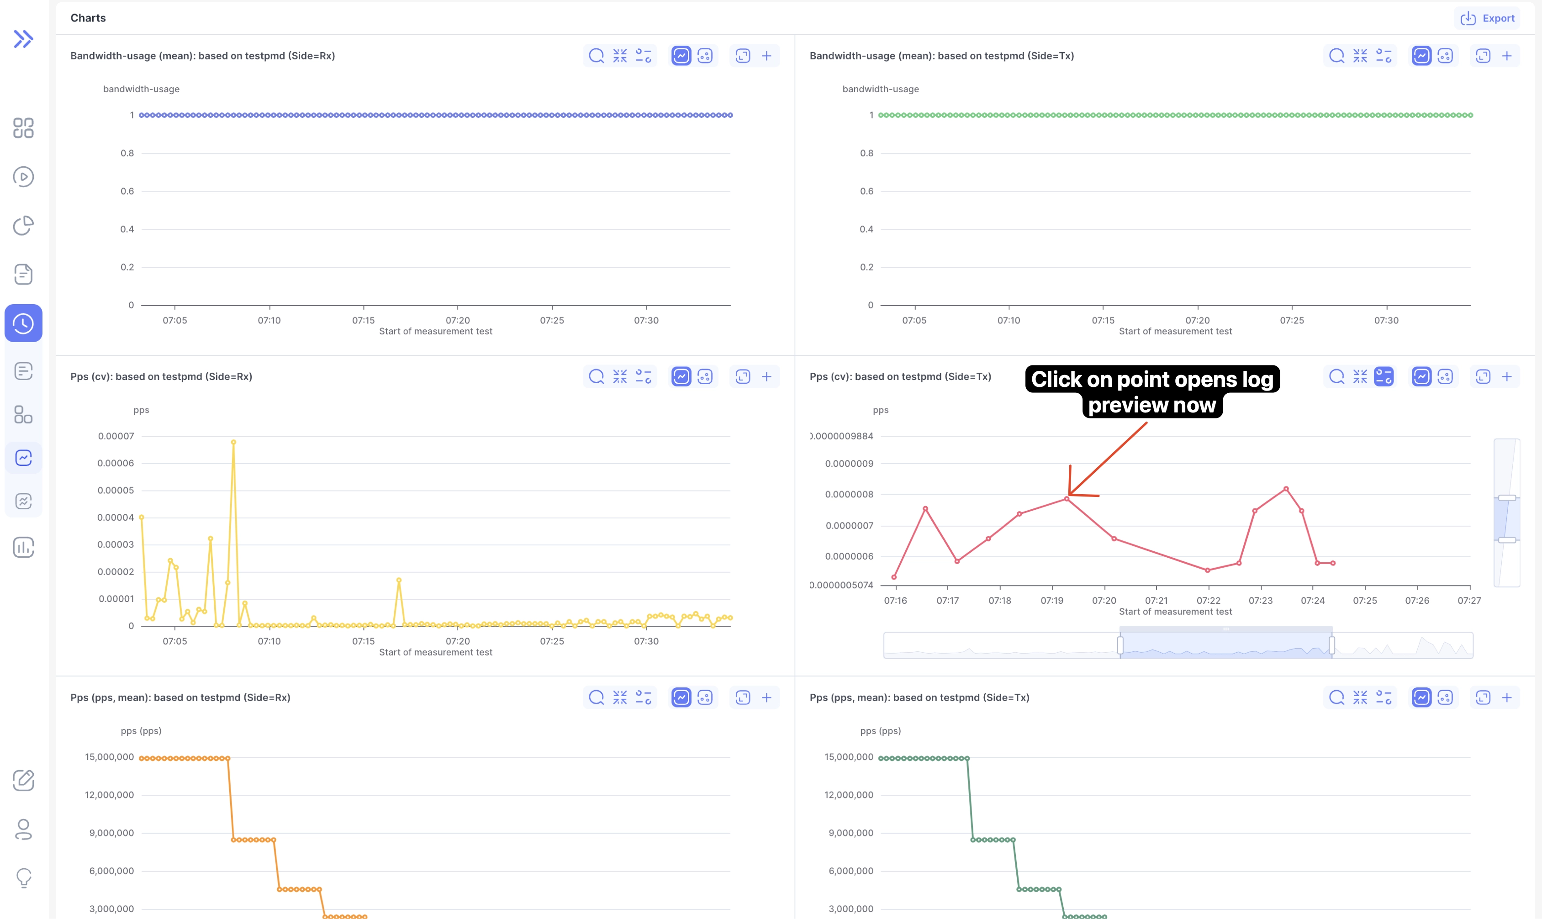The height and width of the screenshot is (919, 1542).
Task: Click plus icon on Pps (pps, mean) Tx chart
Action: tap(1507, 698)
